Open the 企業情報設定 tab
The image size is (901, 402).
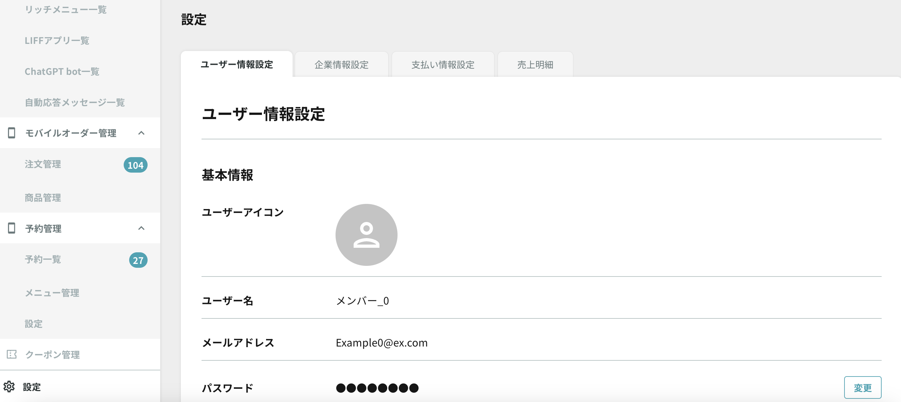coord(341,65)
